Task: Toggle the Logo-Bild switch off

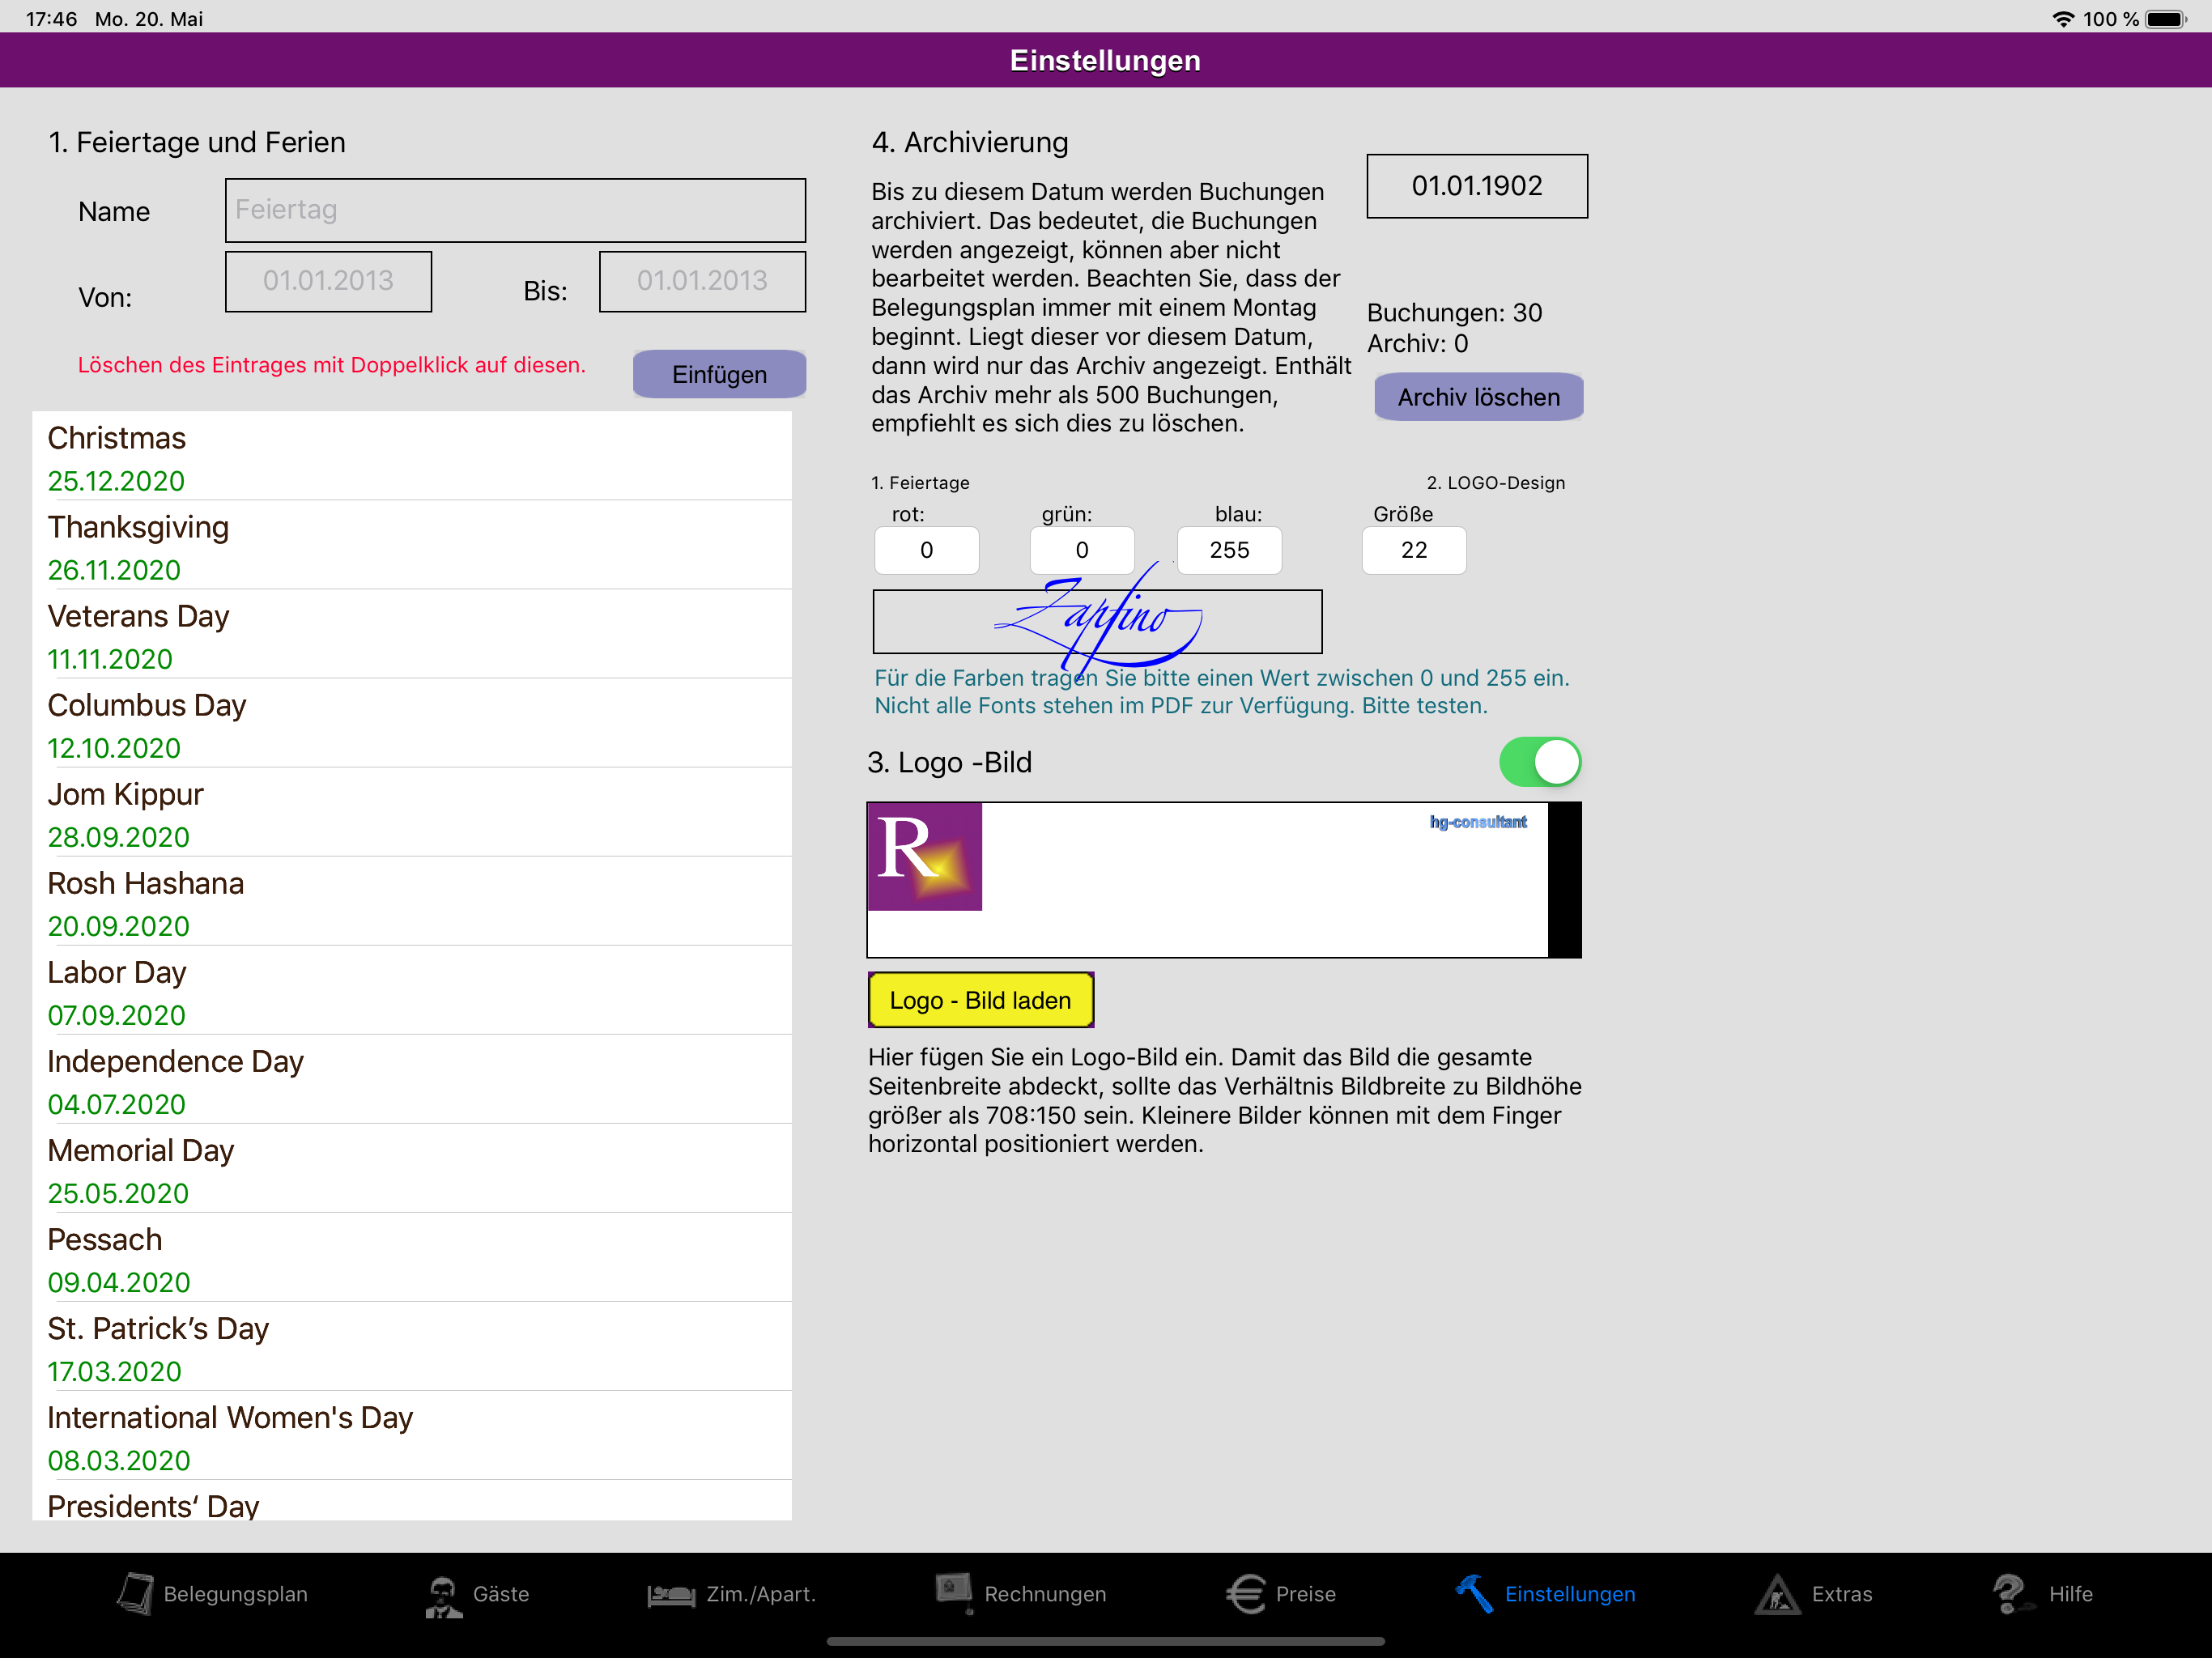Action: pyautogui.click(x=1539, y=762)
